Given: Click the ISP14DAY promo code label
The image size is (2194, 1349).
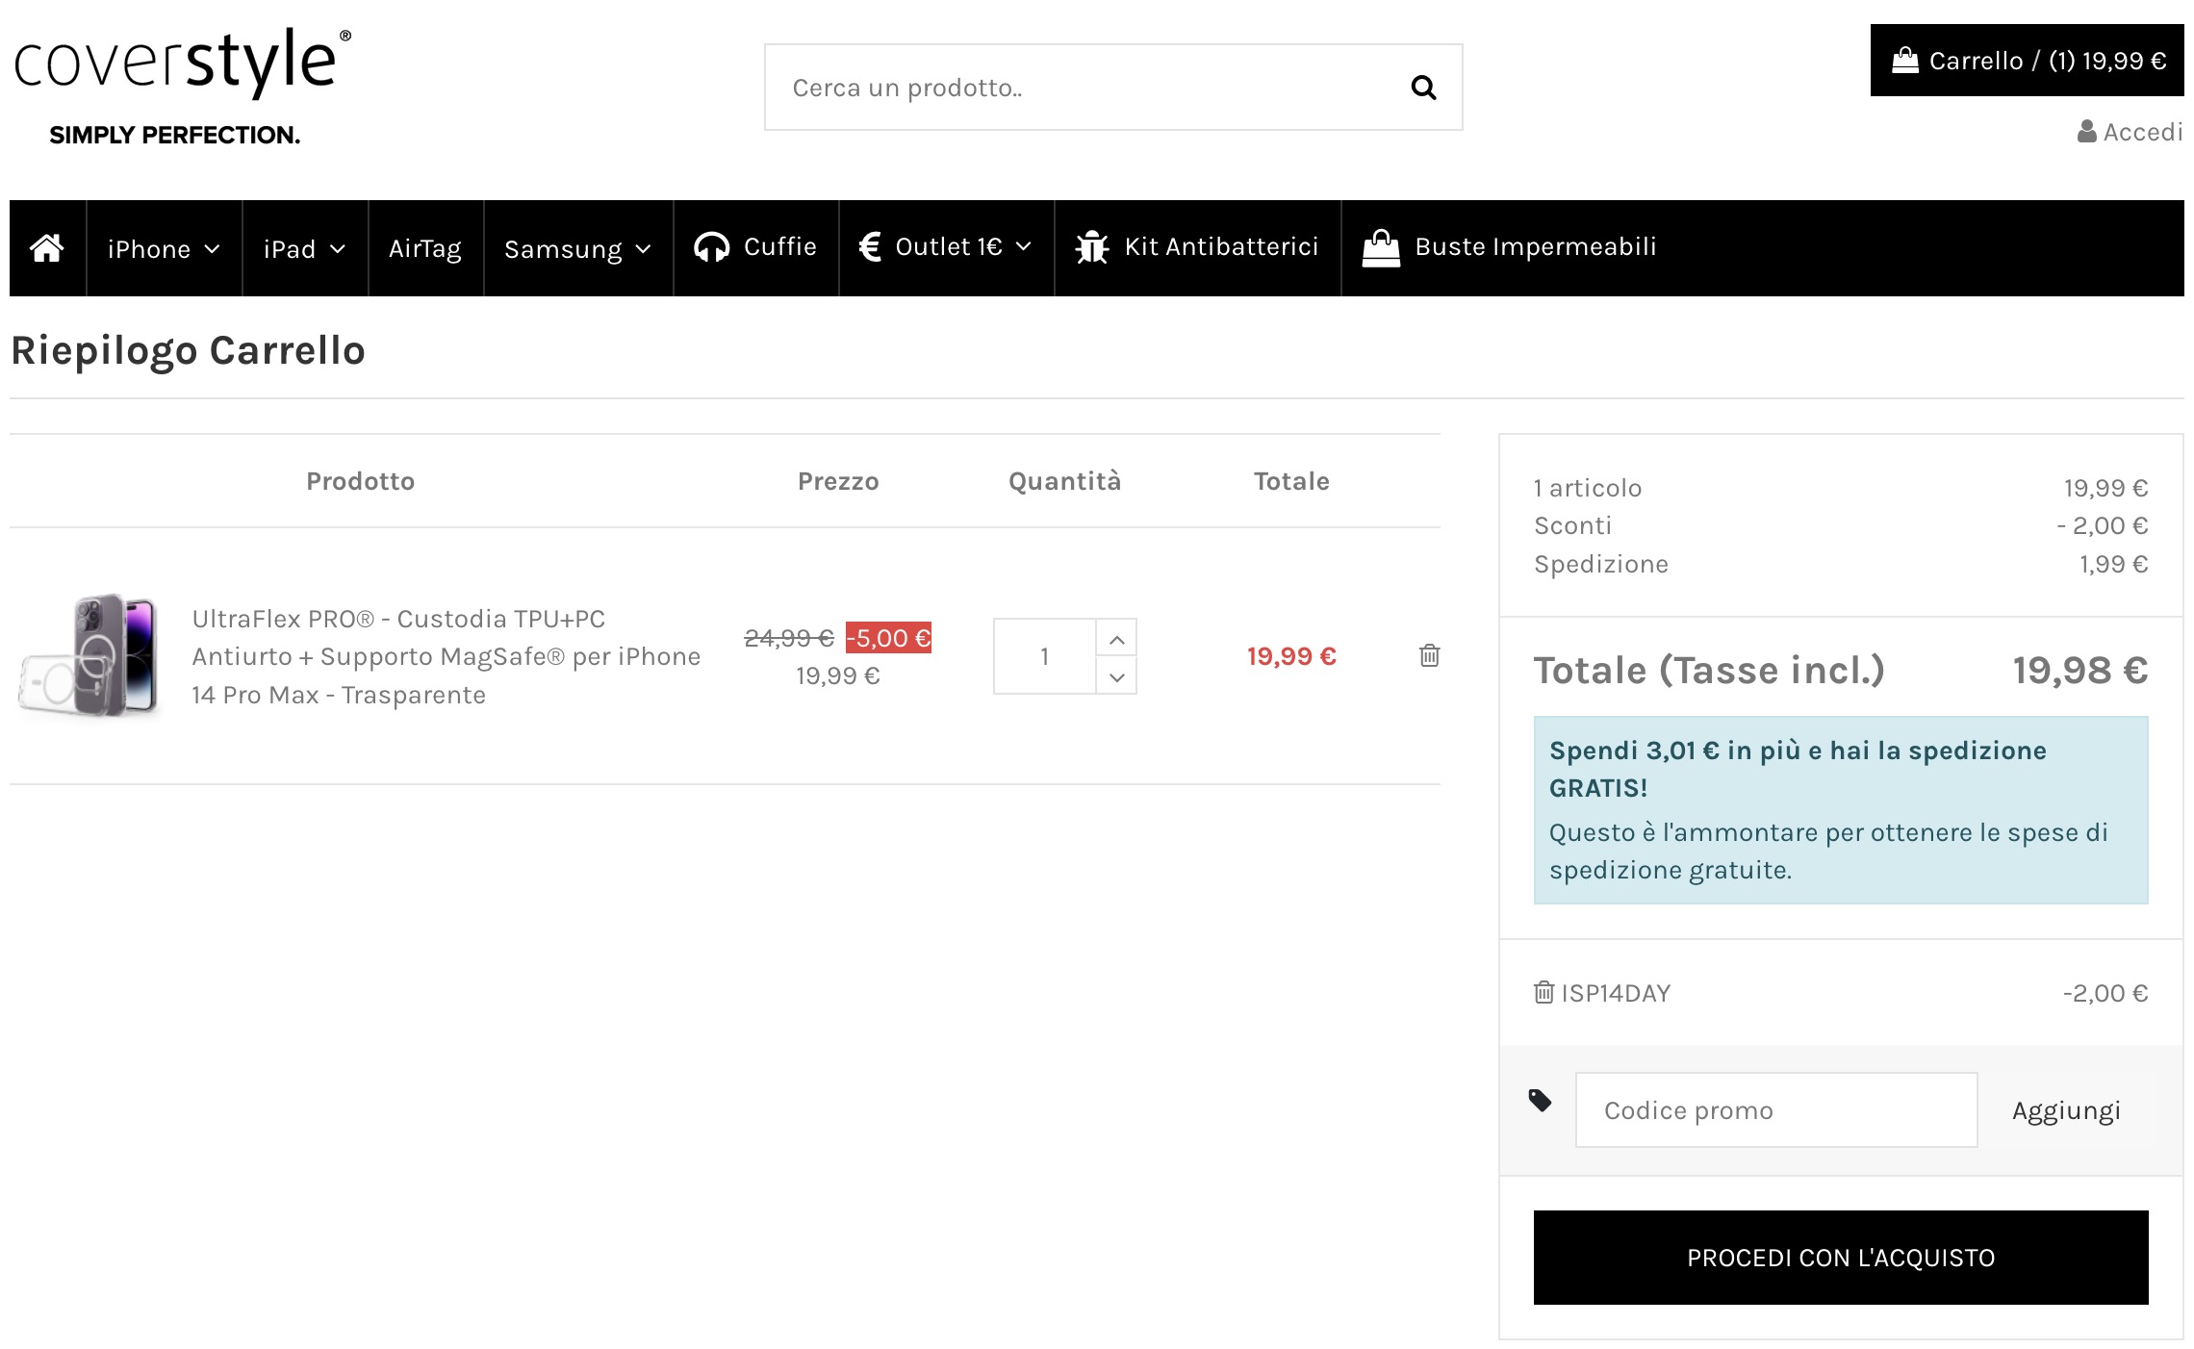Looking at the screenshot, I should coord(1616,993).
